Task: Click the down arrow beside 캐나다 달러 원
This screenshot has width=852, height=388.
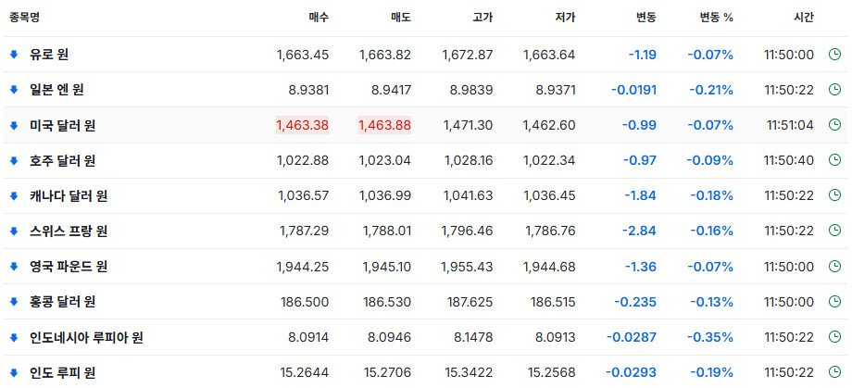Action: 14,195
